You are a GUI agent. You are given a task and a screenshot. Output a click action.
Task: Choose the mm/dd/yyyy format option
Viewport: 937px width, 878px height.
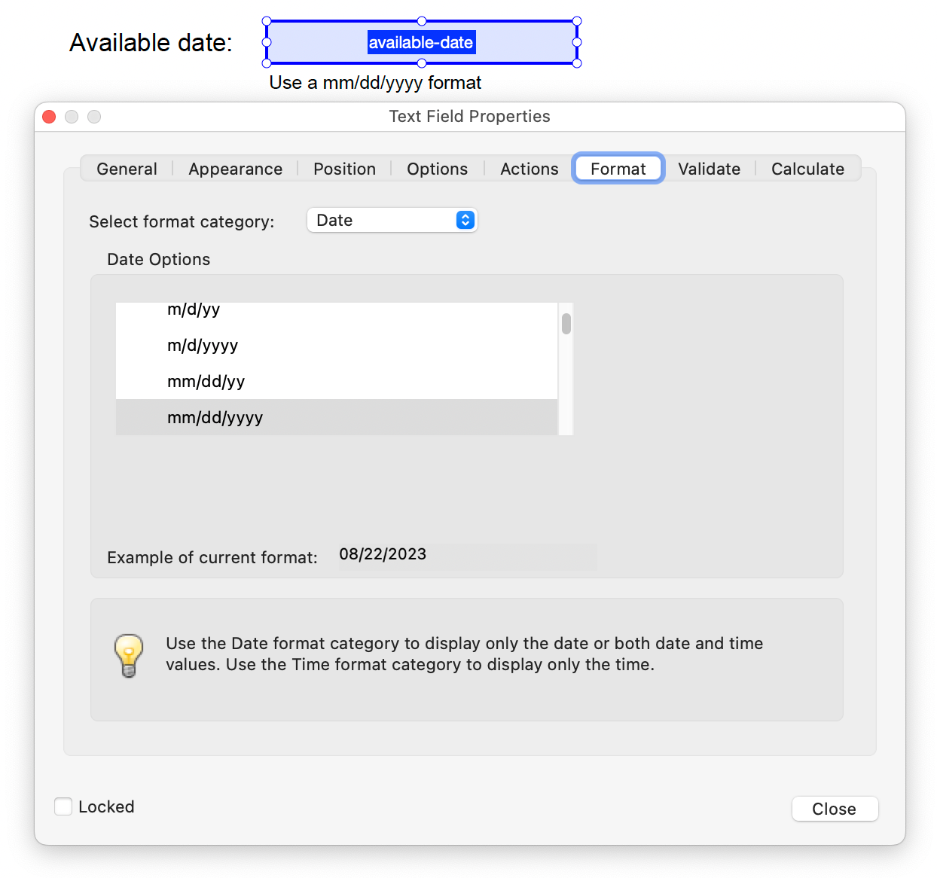pyautogui.click(x=215, y=417)
